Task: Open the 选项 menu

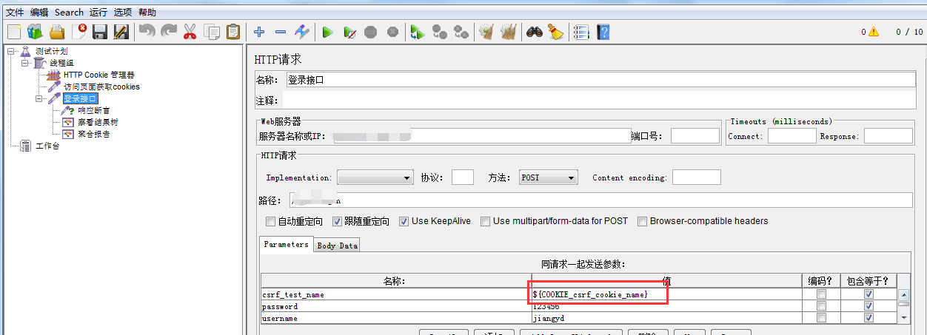Action: (123, 12)
